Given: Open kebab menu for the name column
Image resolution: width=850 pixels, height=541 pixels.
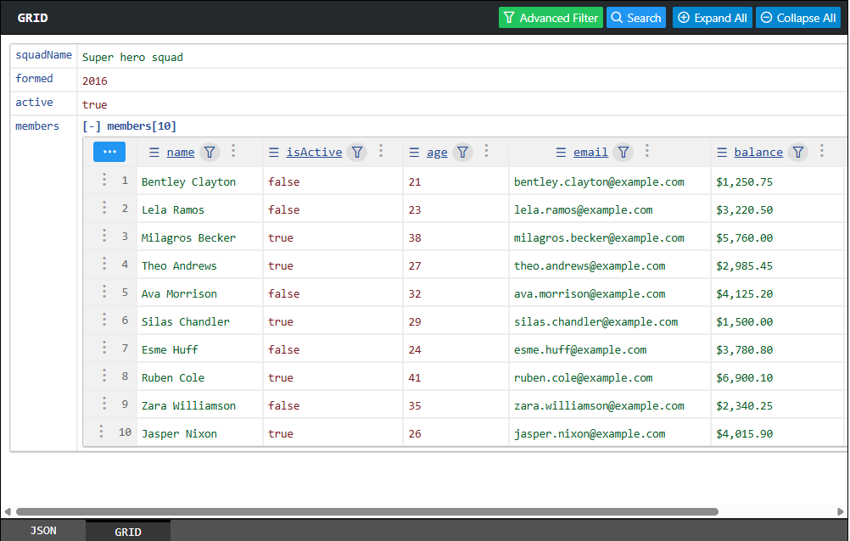Looking at the screenshot, I should pos(233,152).
